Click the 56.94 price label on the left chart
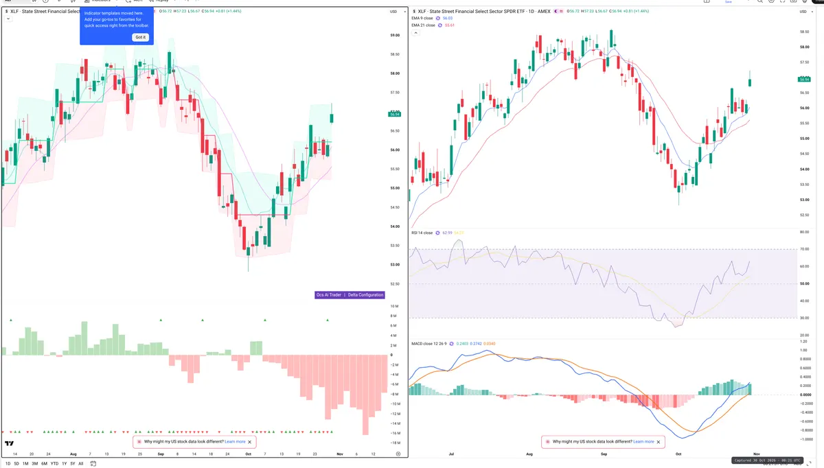The height and width of the screenshot is (468, 824). pyautogui.click(x=395, y=114)
